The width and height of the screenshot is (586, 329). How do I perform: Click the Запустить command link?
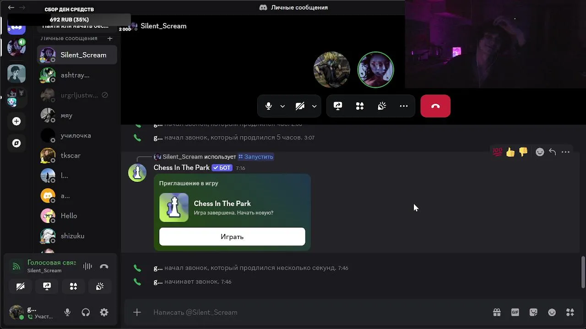pos(255,157)
